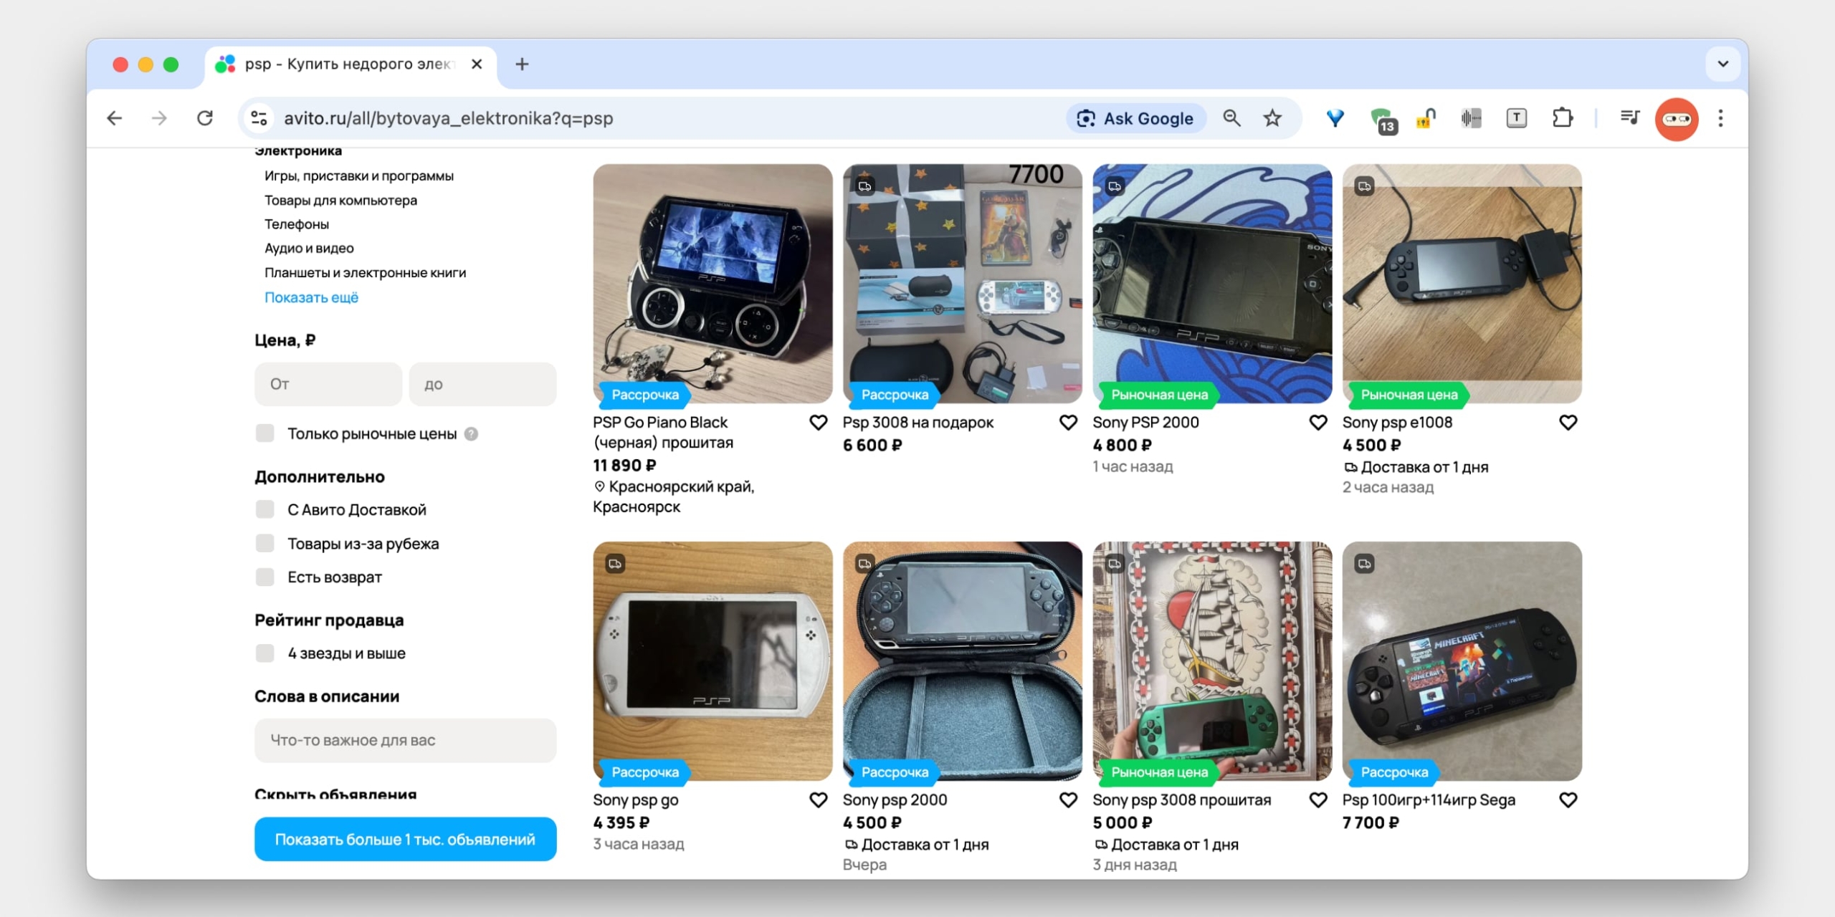The width and height of the screenshot is (1835, 917).
Task: Open the tab search dropdown arrow
Action: (x=1722, y=64)
